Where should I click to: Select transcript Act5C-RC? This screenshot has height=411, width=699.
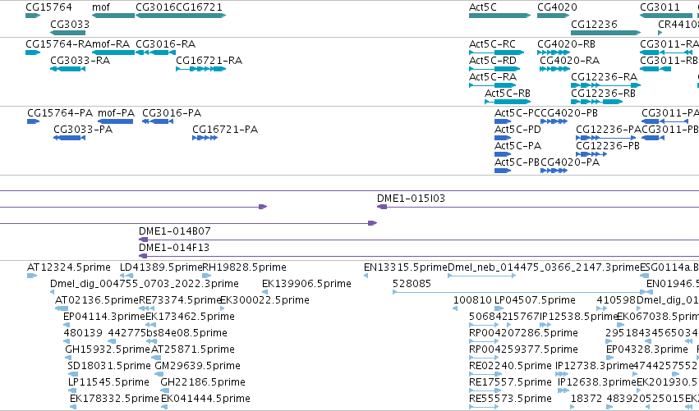click(x=492, y=44)
